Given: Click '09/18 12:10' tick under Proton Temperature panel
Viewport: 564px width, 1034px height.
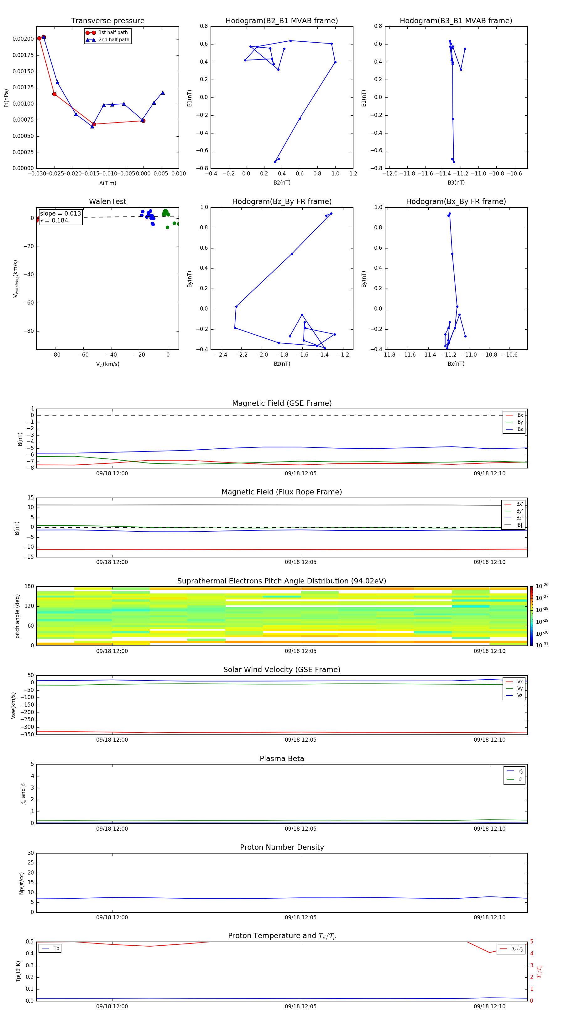Looking at the screenshot, I should (489, 1006).
